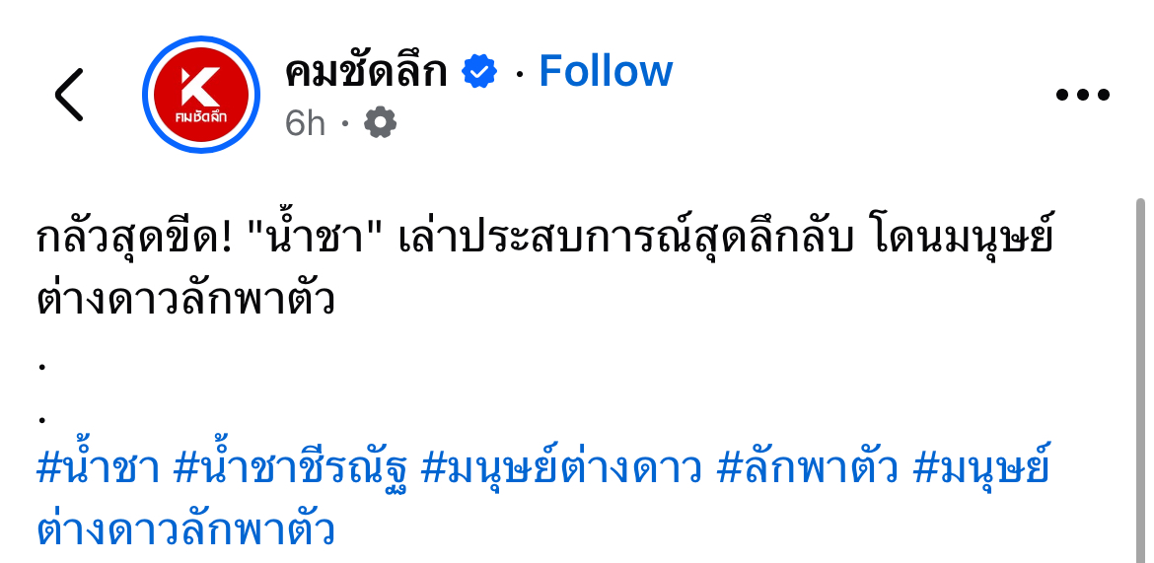Click the gear audience icon
Viewport: 1154px width, 563px height.
pos(380,123)
